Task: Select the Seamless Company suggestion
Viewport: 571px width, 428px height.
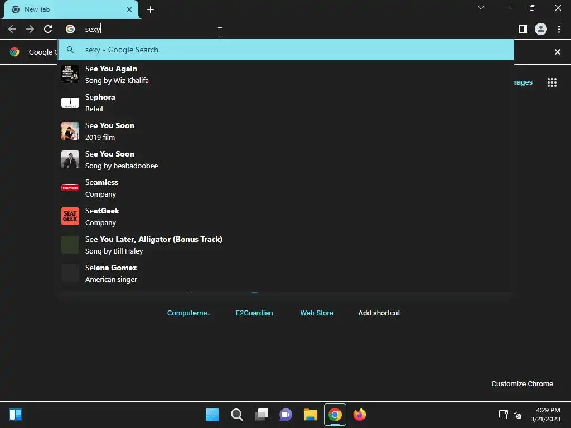Action: pos(286,188)
